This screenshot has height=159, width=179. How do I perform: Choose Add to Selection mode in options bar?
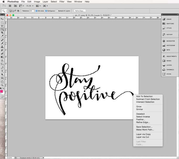13,11
